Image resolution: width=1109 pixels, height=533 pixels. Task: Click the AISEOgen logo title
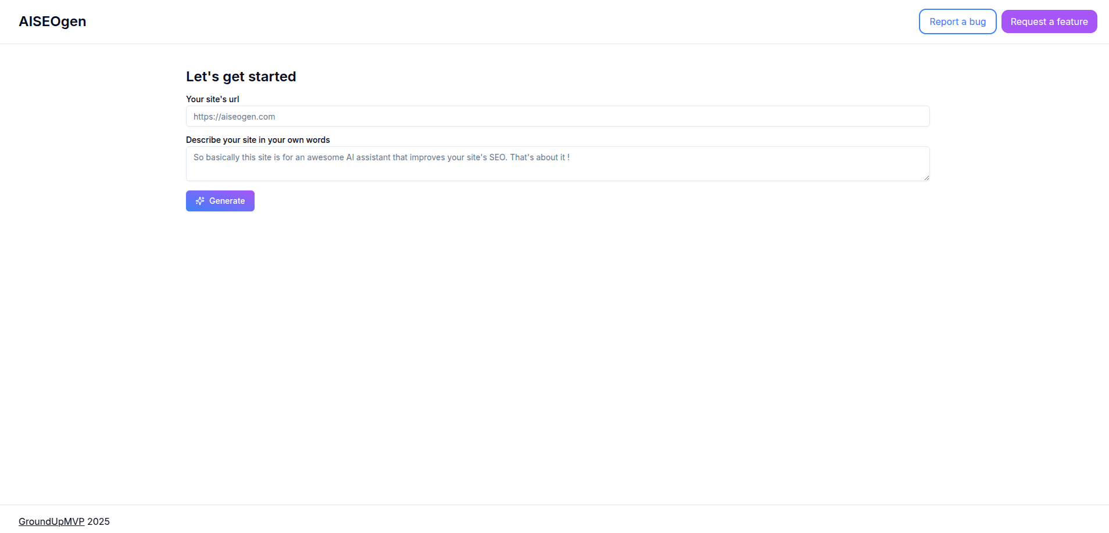coord(52,21)
